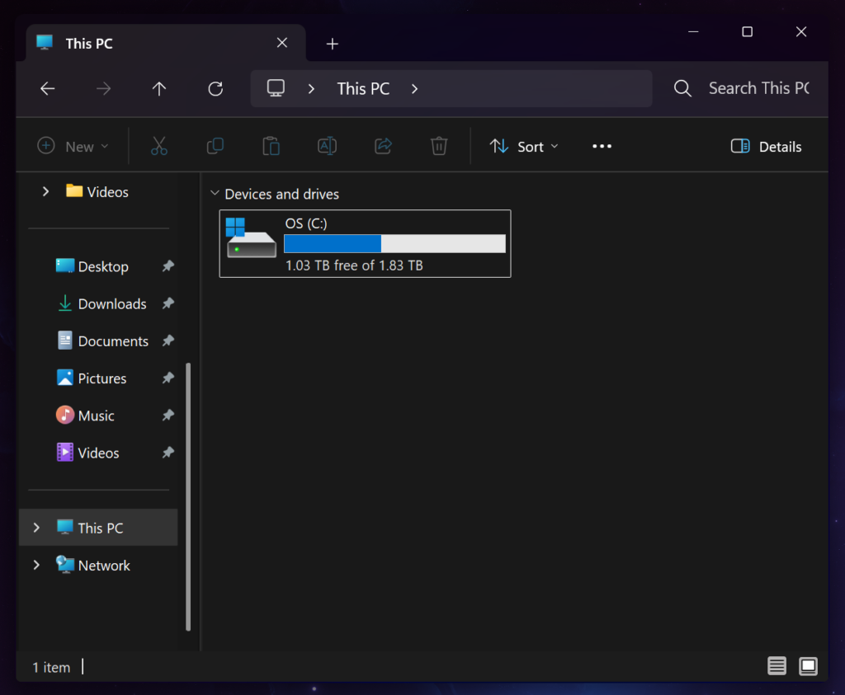Open pinned Desktop in sidebar
The height and width of the screenshot is (695, 845).
(92, 266)
